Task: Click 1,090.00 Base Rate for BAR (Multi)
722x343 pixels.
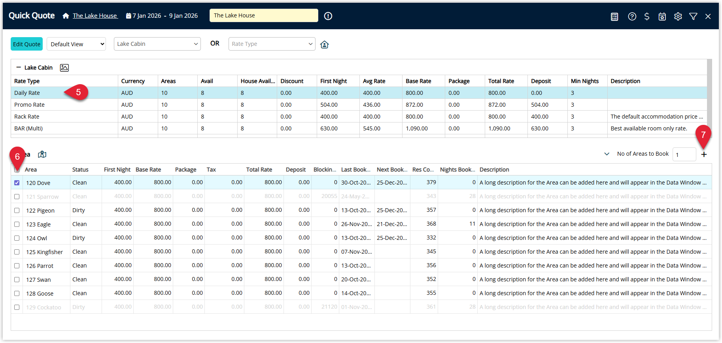Action: click(x=417, y=128)
